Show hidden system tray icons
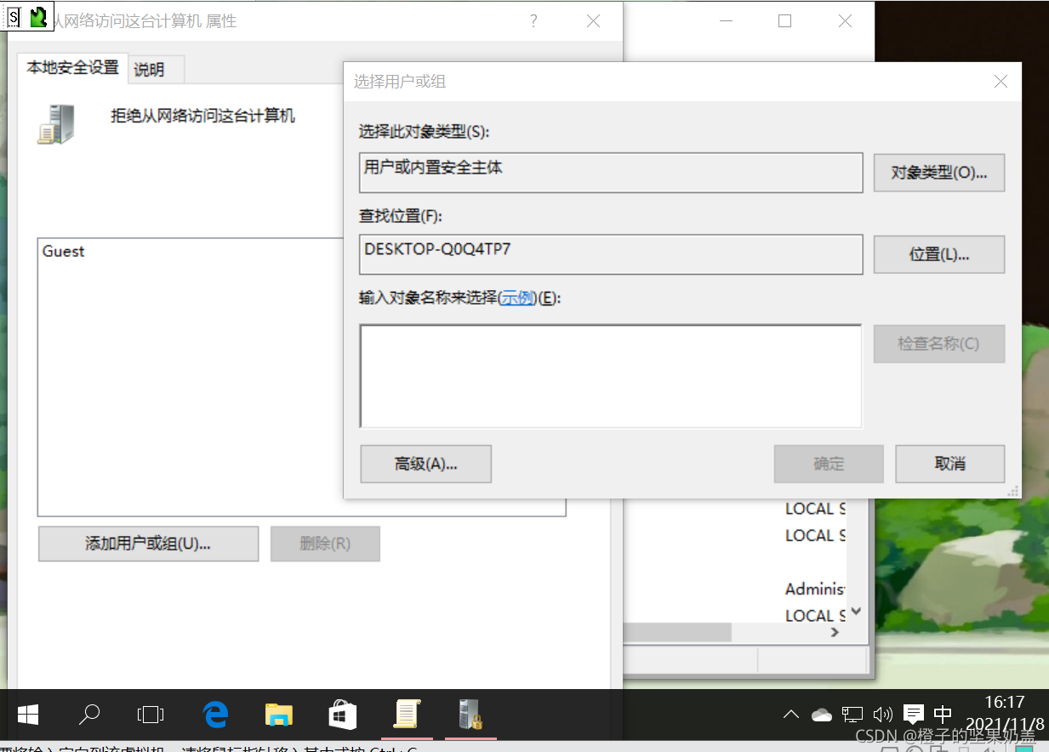The width and height of the screenshot is (1049, 752). click(791, 715)
